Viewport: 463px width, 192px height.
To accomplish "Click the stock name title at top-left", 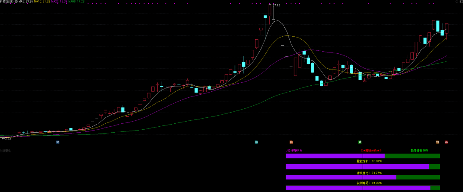I will (6, 2).
